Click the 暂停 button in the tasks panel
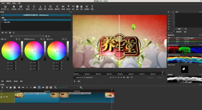202x110 pixels. tap(179, 29)
